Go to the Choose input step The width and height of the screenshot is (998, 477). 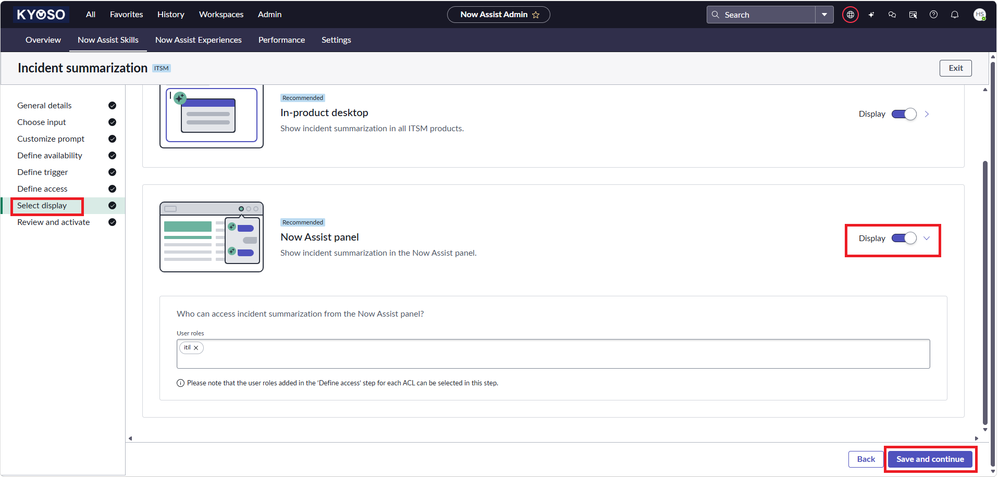(x=42, y=122)
